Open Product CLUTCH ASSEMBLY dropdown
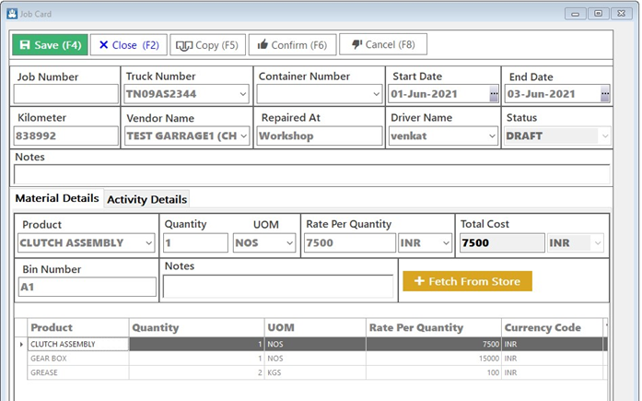642x401 pixels. coord(149,242)
